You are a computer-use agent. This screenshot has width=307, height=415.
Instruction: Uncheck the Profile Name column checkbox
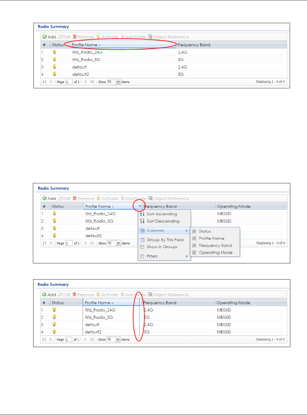pos(194,238)
